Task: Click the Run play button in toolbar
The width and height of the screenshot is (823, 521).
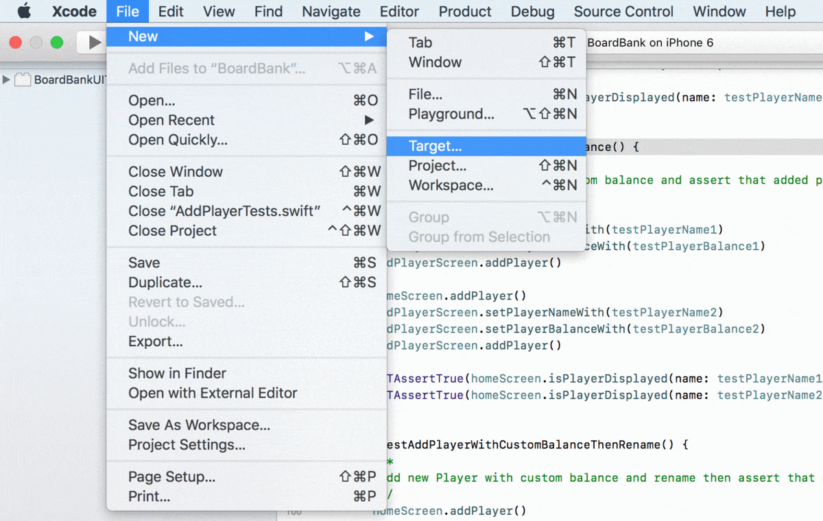Action: point(95,43)
